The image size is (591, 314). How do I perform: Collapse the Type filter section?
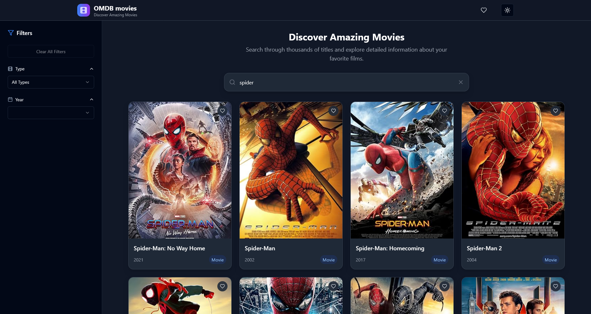[x=92, y=69]
